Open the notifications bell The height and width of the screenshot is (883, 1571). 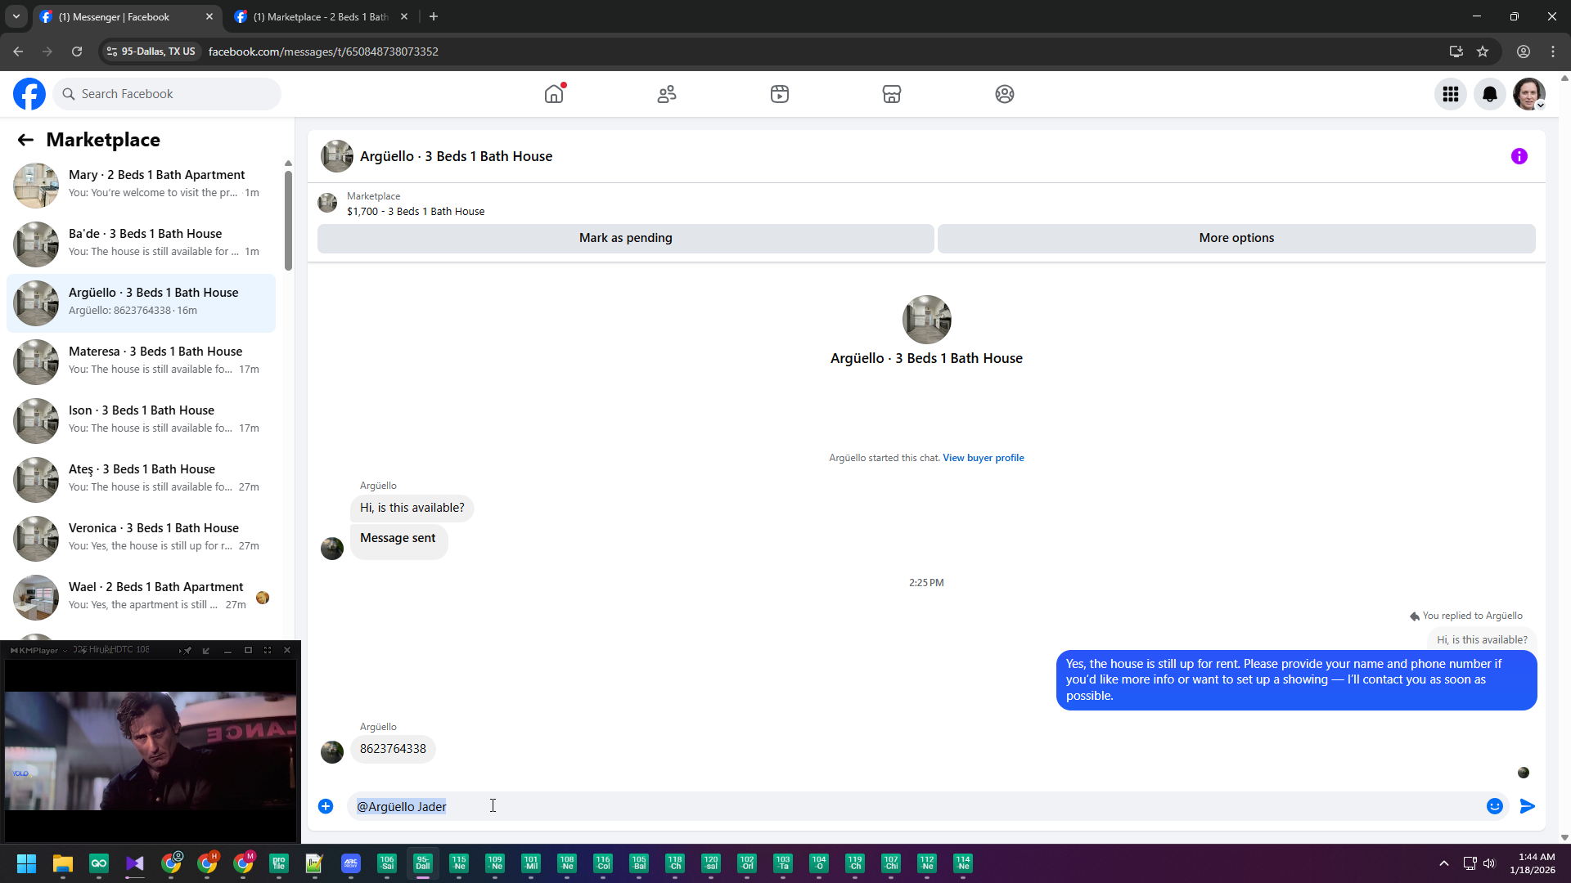coord(1489,94)
